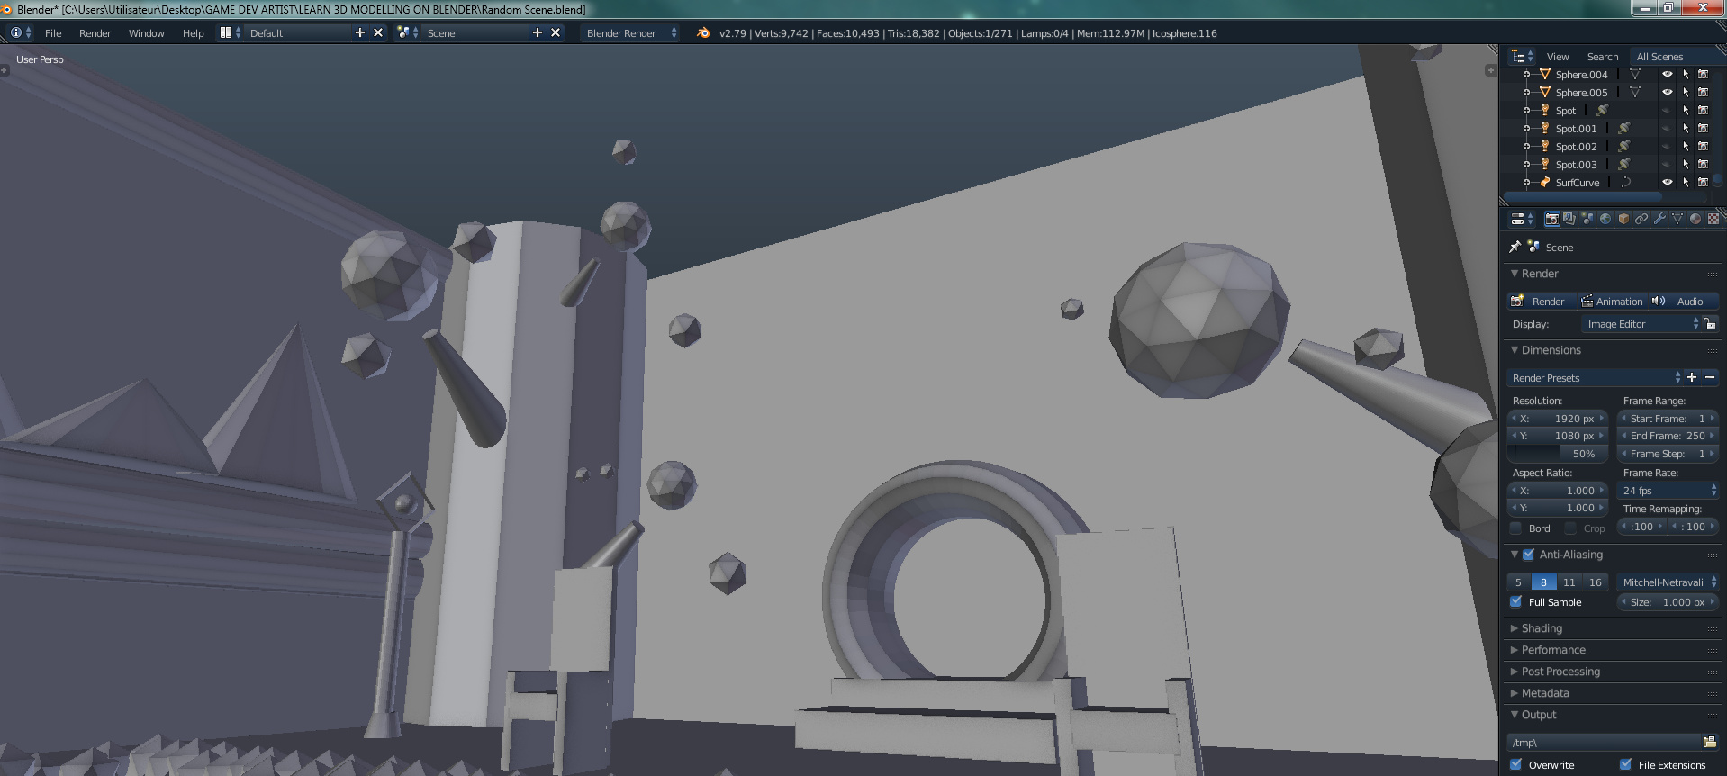The height and width of the screenshot is (776, 1727).
Task: Hide Sphere.005 using its eye toggle
Action: click(x=1667, y=92)
